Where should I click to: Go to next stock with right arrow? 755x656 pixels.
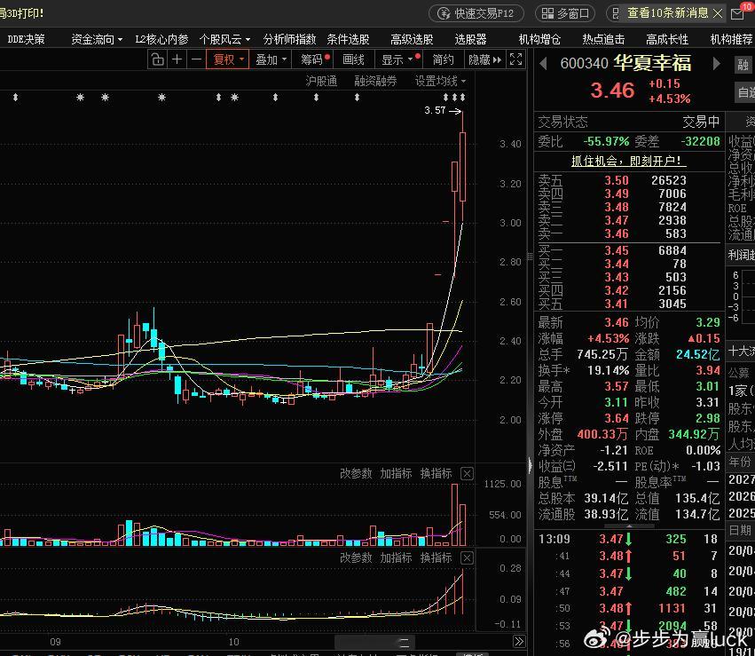pos(717,64)
